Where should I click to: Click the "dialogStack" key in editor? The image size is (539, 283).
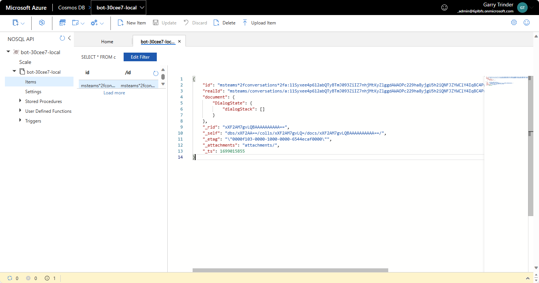[x=239, y=109]
